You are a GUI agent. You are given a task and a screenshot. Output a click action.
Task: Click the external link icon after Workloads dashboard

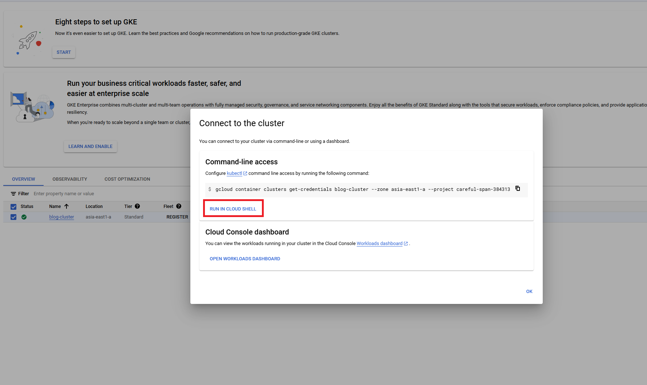point(406,243)
